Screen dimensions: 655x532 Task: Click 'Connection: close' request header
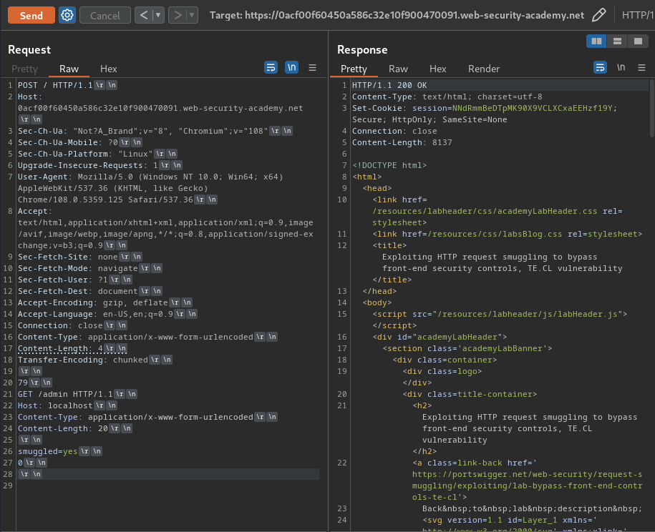click(60, 325)
